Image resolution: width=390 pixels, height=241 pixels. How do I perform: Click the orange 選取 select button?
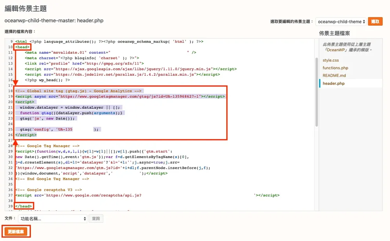[x=375, y=21]
